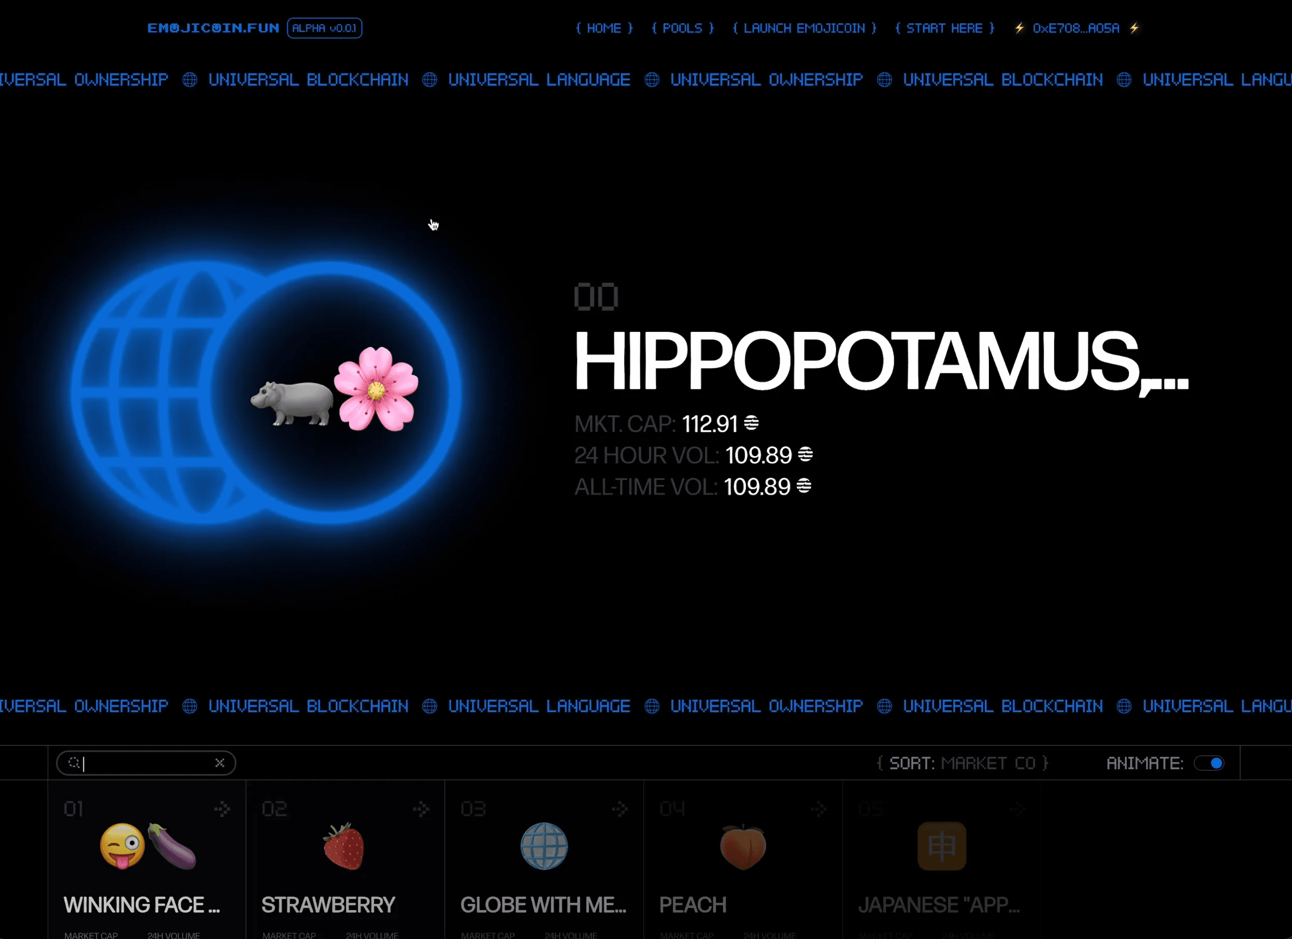Image resolution: width=1292 pixels, height=939 pixels.
Task: Click the search magnifier icon
Action: (74, 762)
